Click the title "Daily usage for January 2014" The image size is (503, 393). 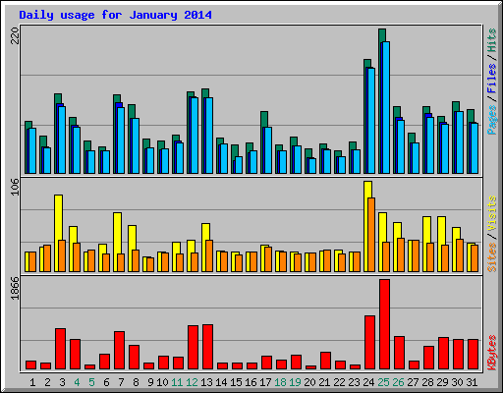(x=115, y=15)
